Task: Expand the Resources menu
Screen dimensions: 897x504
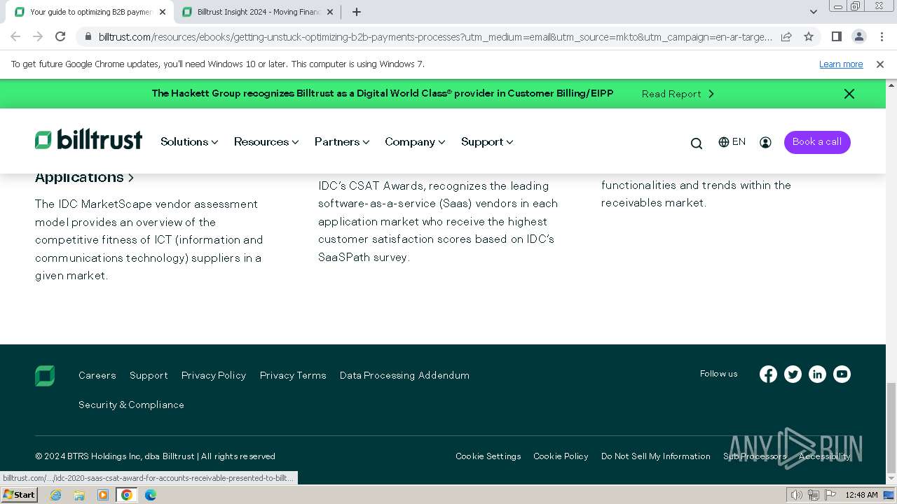Action: click(x=266, y=142)
